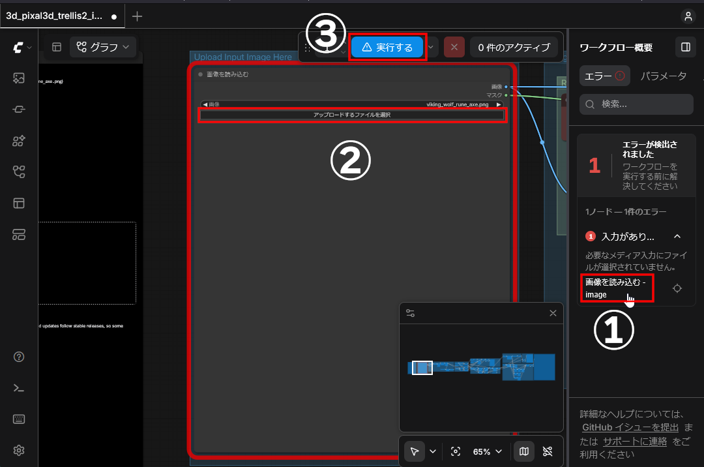The width and height of the screenshot is (704, 467).
Task: Open the サポートに連絡 link
Action: tap(635, 441)
